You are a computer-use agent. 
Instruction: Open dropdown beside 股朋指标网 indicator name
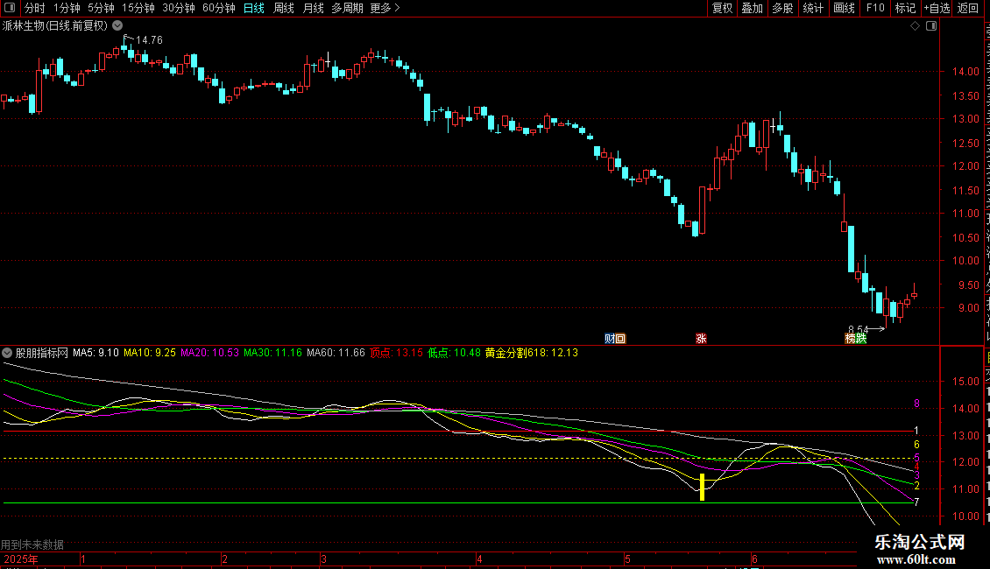tap(7, 353)
